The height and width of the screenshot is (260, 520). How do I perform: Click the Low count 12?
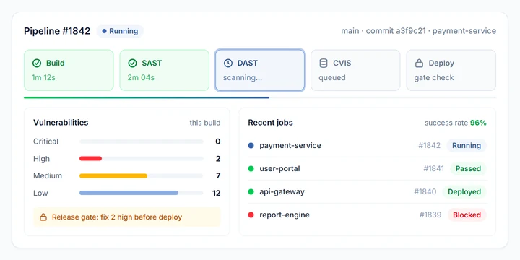pos(217,193)
